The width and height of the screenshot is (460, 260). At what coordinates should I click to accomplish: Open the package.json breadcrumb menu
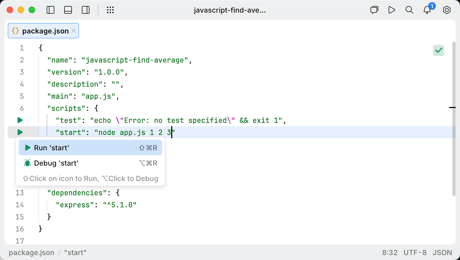pos(31,253)
